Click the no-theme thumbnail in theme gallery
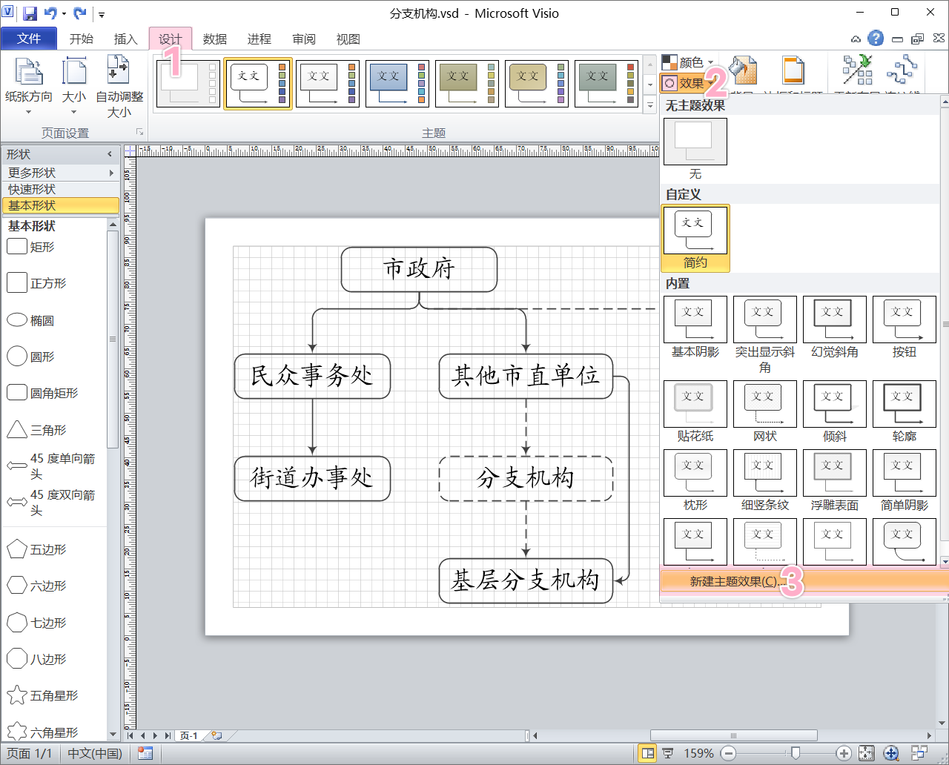 [189, 84]
